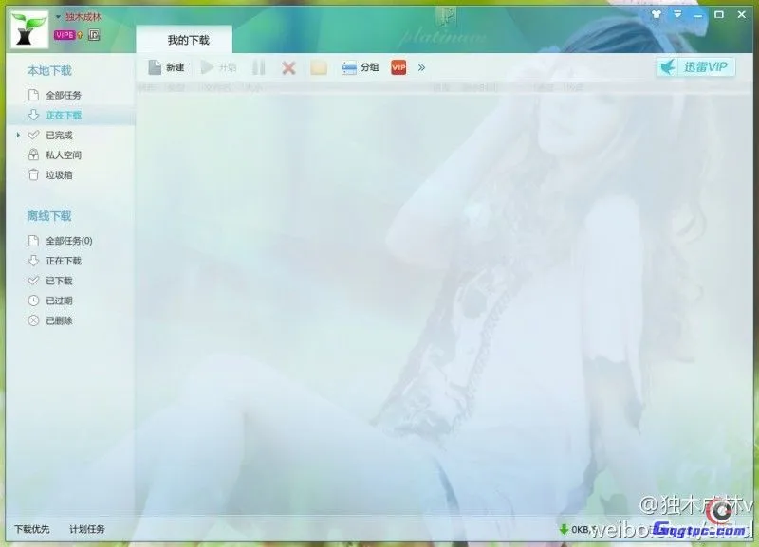Open the 垃圾箱 trash bin
The image size is (759, 547).
[62, 174]
